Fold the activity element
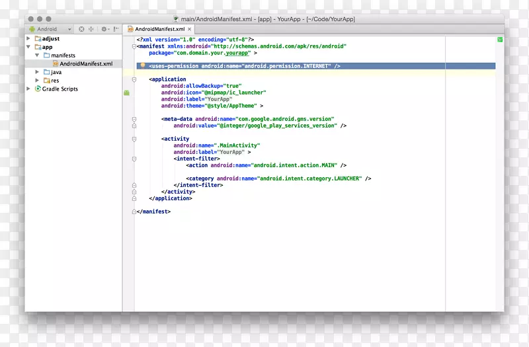529x347 pixels. click(134, 139)
